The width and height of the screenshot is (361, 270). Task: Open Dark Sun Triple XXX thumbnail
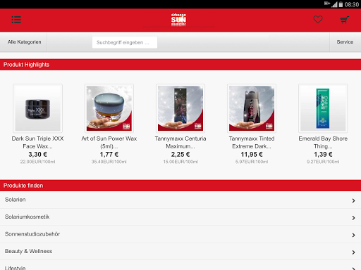click(37, 108)
